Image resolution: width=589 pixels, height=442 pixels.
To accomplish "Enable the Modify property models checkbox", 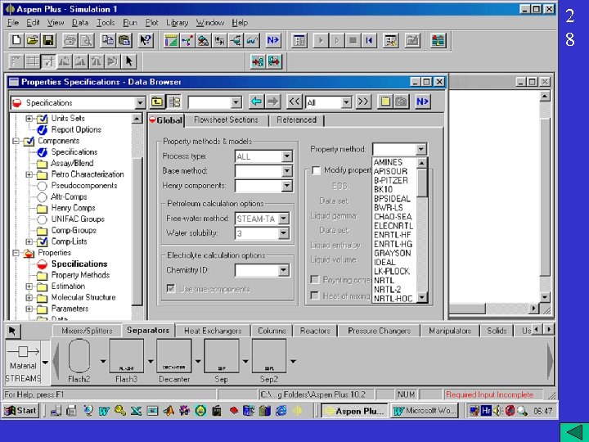I will tap(315, 170).
